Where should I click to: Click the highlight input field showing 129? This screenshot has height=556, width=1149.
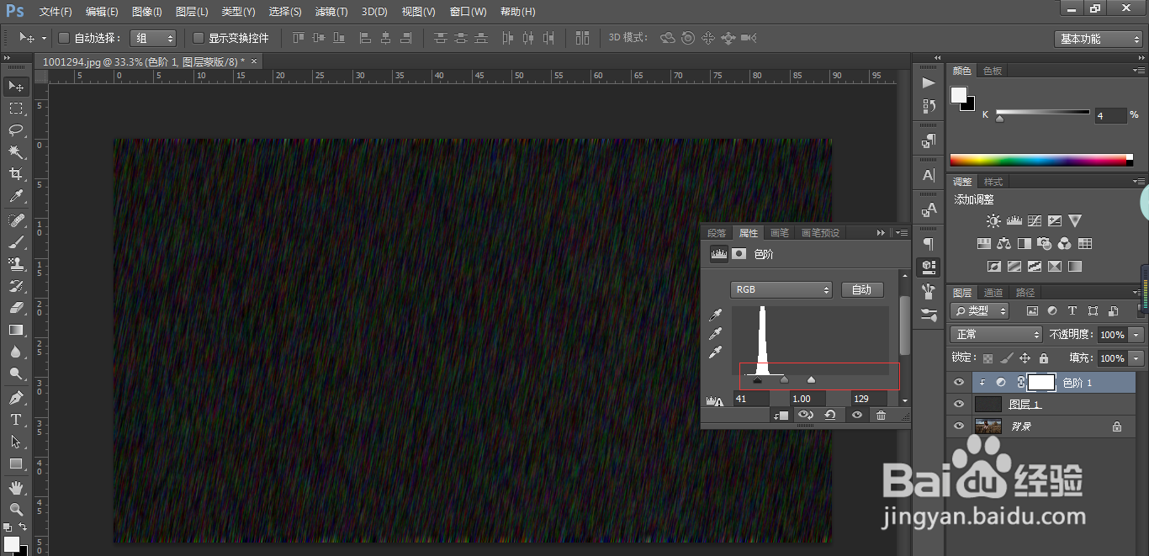pyautogui.click(x=870, y=399)
